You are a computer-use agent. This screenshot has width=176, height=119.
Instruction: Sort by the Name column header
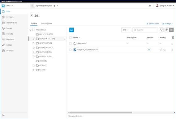[x=76, y=38]
